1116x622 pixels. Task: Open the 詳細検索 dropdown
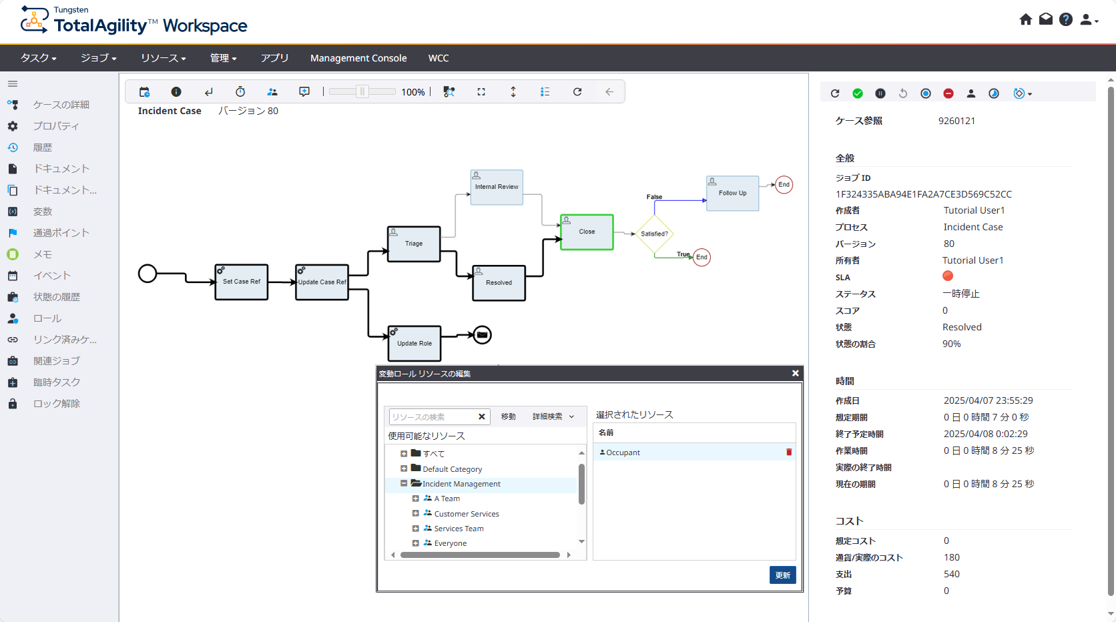[x=553, y=416]
